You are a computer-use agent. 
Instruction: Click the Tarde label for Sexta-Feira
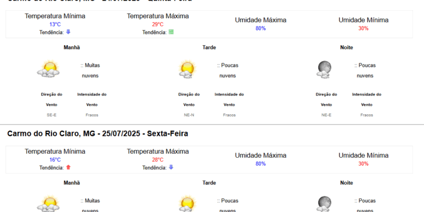[209, 183]
